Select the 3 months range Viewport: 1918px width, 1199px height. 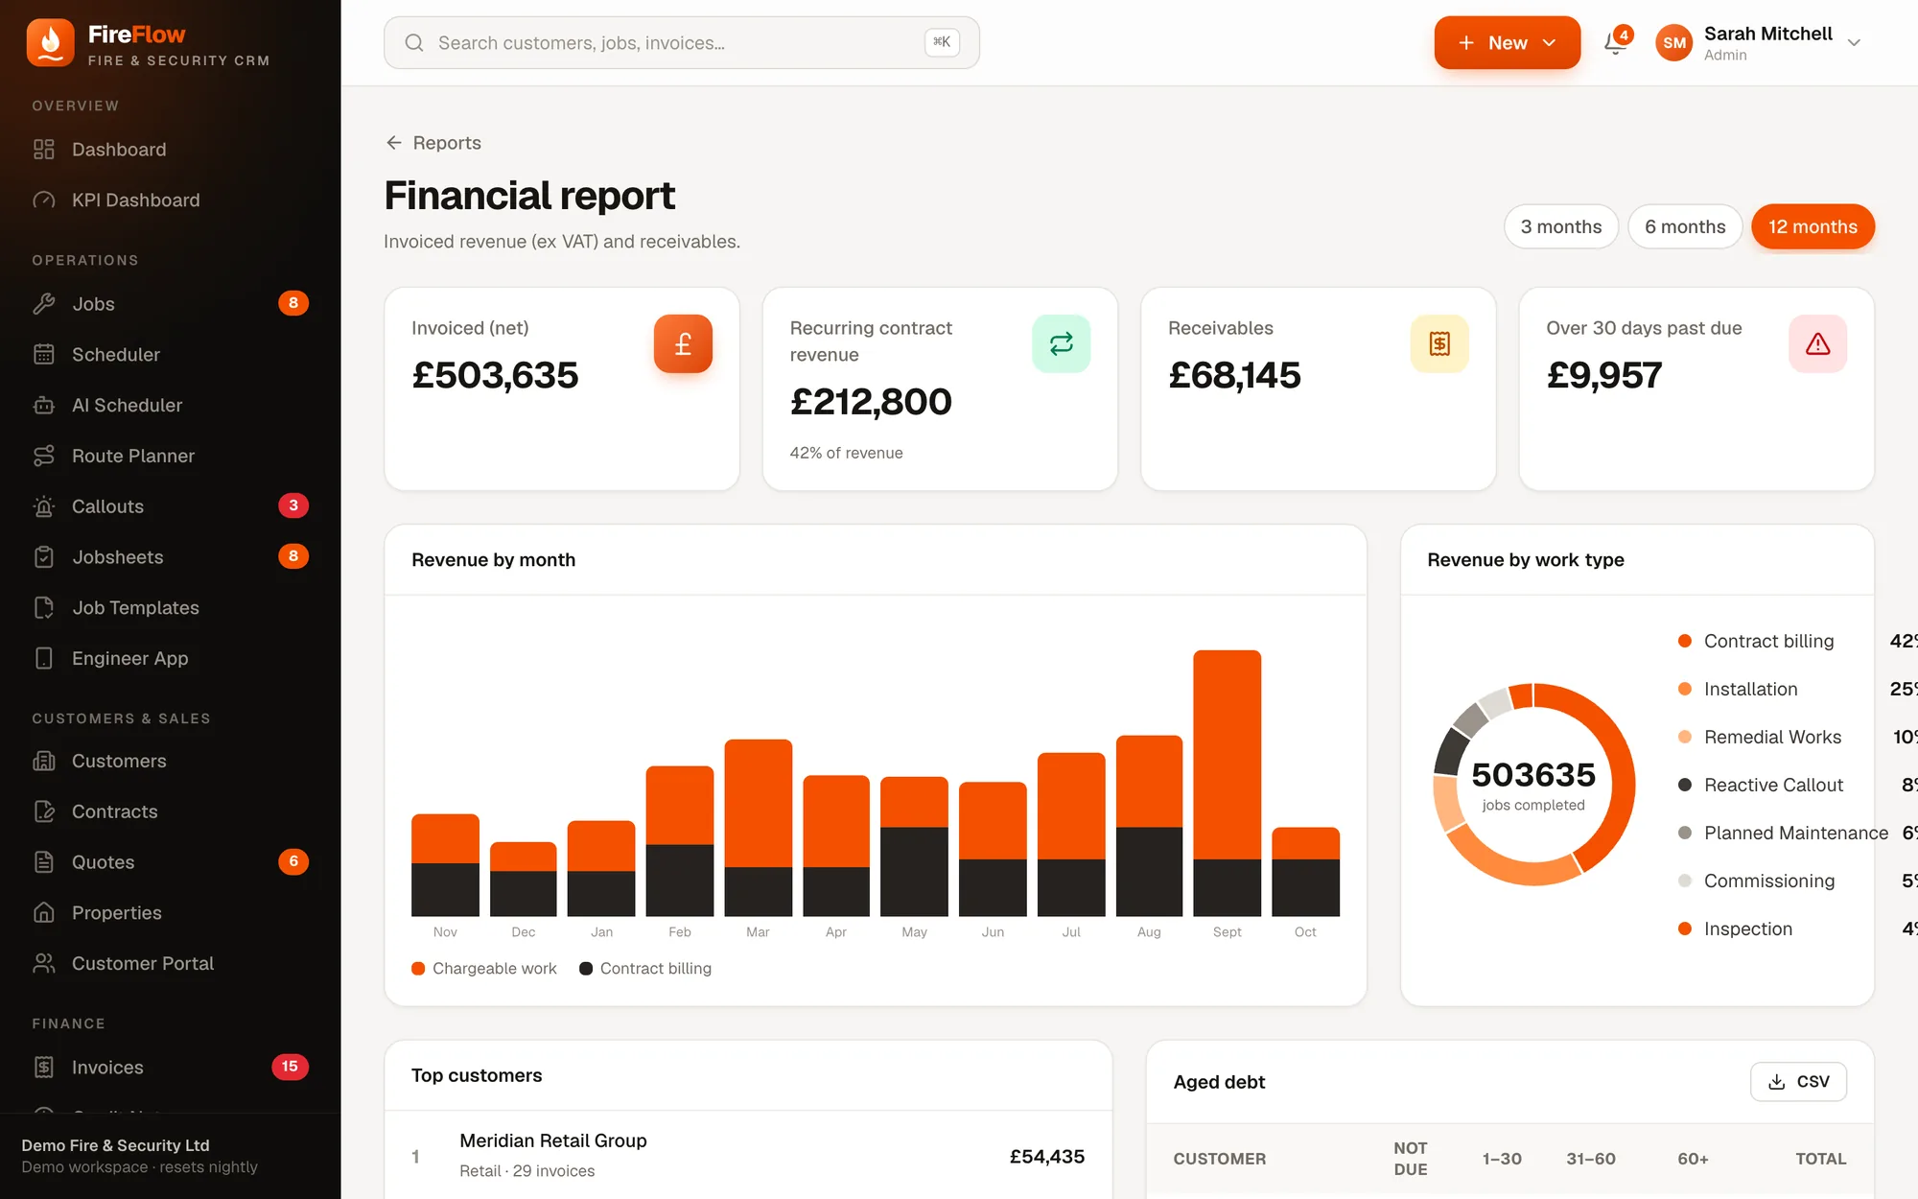click(1561, 226)
